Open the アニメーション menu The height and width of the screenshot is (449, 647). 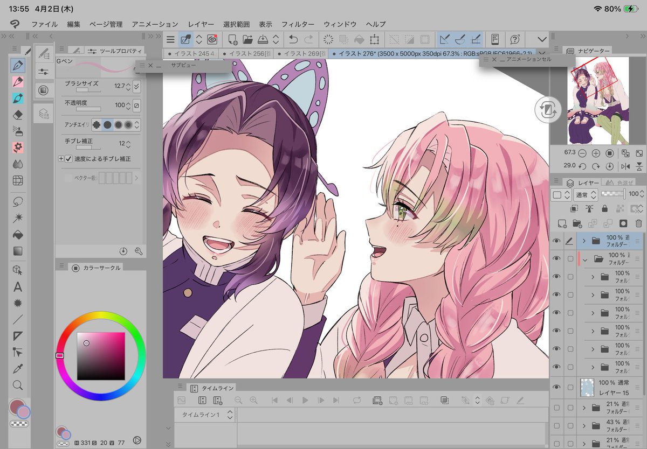click(x=155, y=24)
